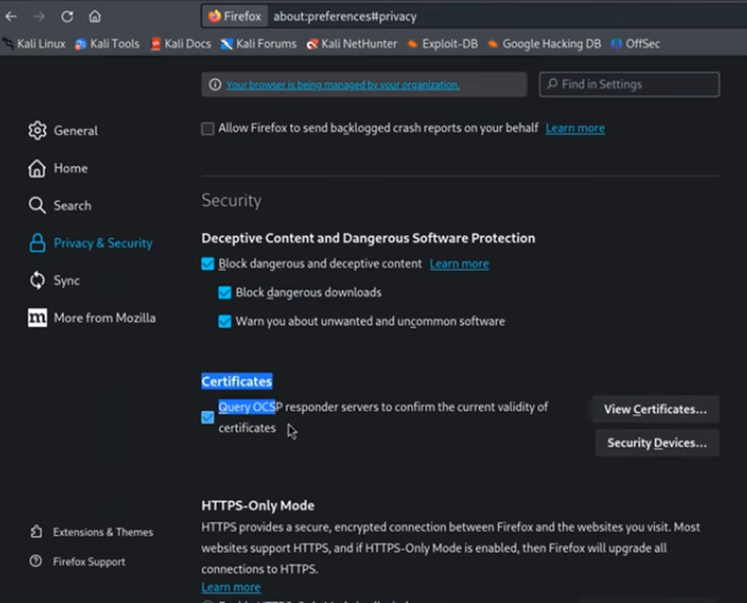Viewport: 747px width, 603px height.
Task: Open the Kali Docs bookmark
Action: point(181,44)
